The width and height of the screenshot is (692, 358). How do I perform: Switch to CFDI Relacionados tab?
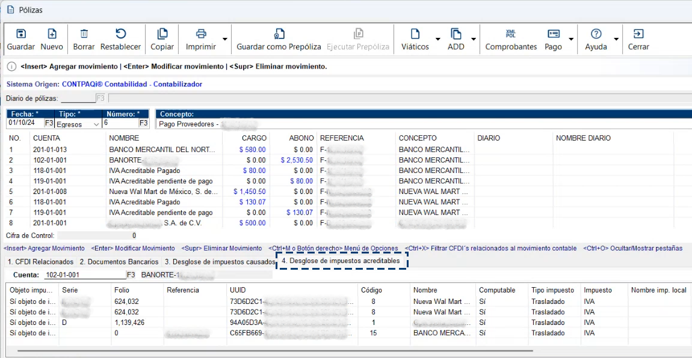pos(40,262)
